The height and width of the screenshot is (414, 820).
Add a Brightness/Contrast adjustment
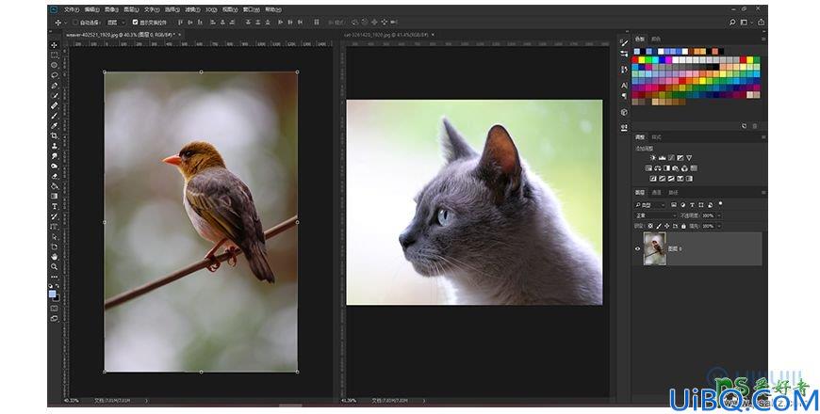coord(652,158)
